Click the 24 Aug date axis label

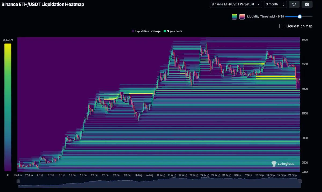pos(204,175)
